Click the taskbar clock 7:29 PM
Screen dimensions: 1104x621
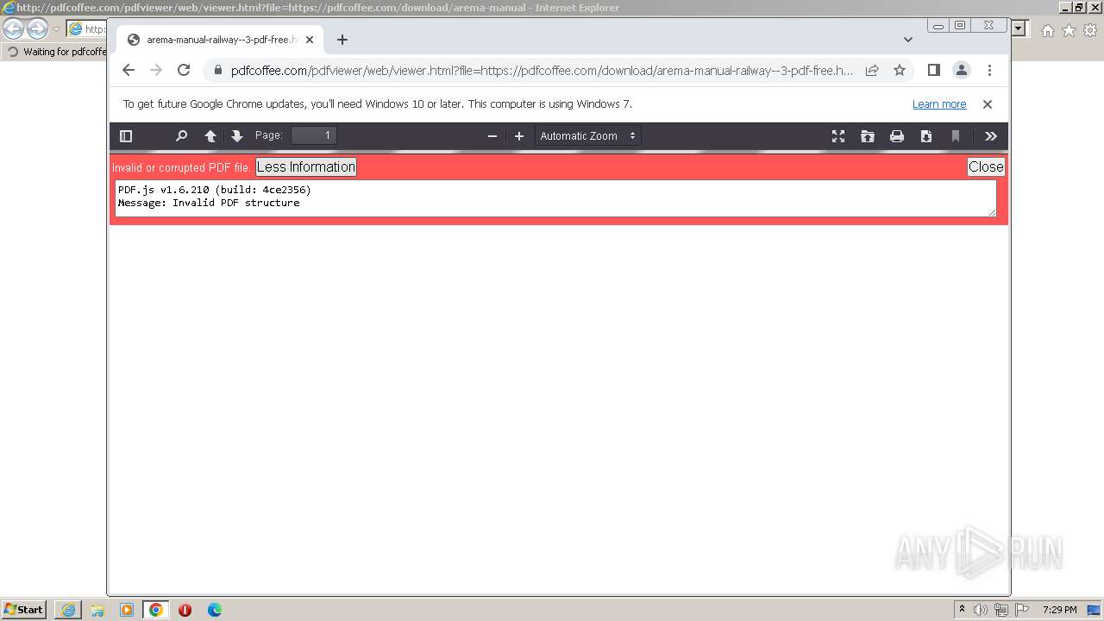click(1059, 610)
